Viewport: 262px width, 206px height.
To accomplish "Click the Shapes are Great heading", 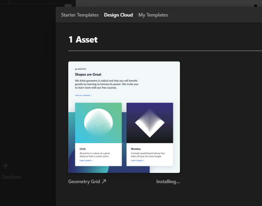I will point(88,74).
